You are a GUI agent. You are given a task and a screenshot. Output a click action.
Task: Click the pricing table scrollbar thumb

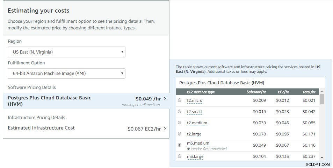pyautogui.click(x=322, y=99)
